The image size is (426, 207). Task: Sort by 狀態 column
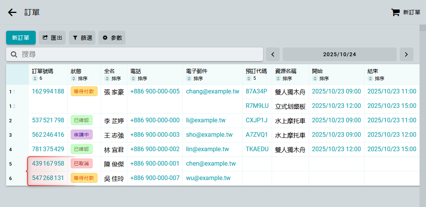[74, 79]
